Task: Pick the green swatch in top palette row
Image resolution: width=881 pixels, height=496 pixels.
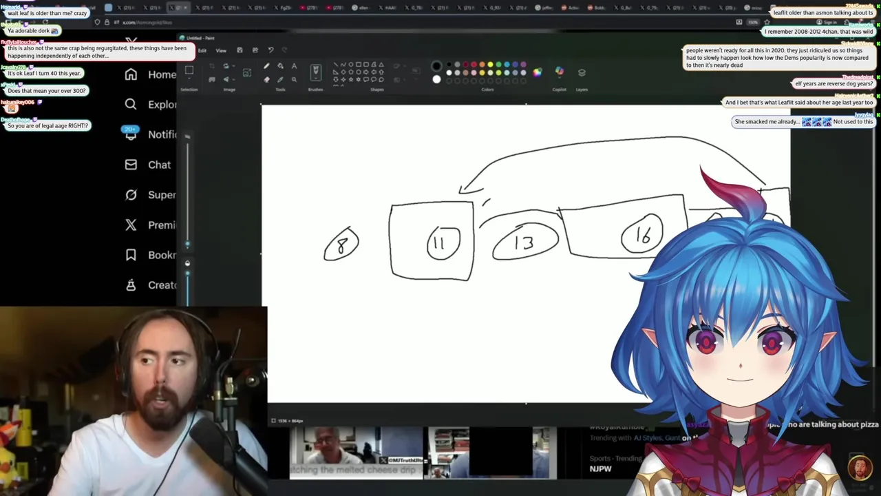Action: click(499, 64)
